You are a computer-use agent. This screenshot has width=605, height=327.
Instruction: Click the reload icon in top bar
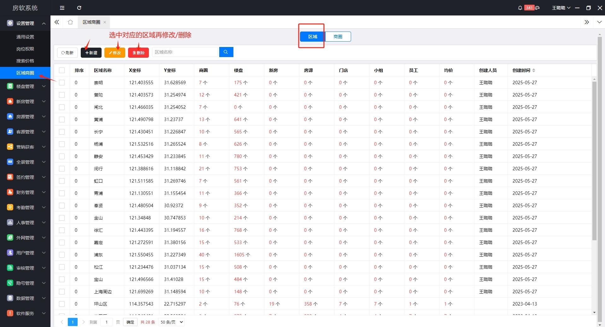pos(79,8)
